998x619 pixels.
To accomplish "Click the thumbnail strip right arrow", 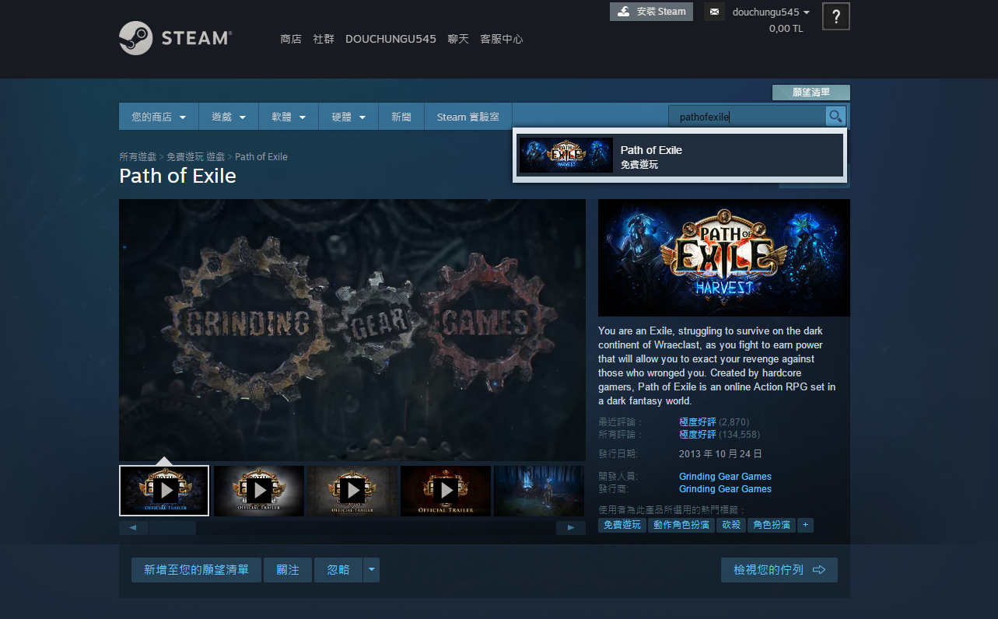I will click(x=571, y=528).
